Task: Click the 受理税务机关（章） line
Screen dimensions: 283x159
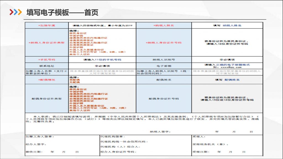Action: click(x=210, y=144)
